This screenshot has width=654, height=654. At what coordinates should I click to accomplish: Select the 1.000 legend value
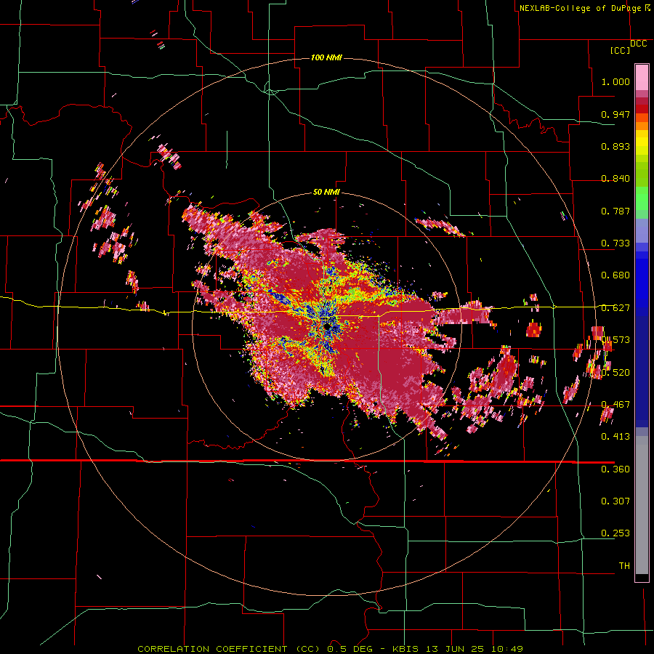point(615,81)
